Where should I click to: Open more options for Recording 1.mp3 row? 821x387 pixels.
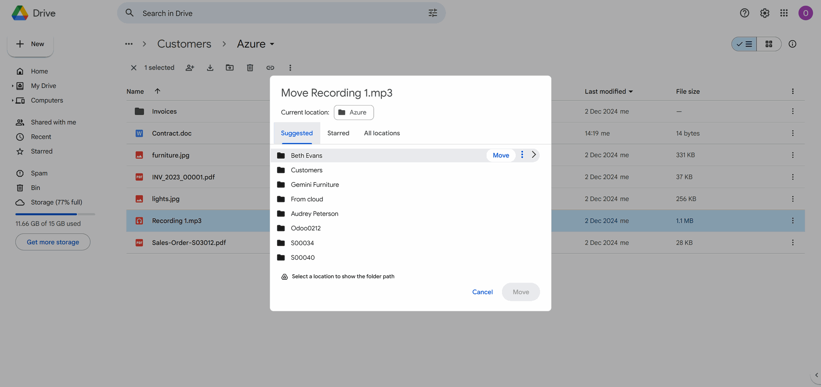tap(793, 220)
